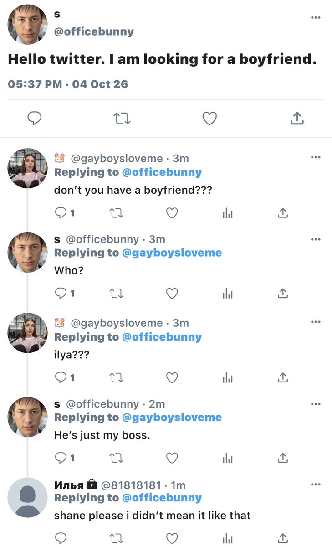Image resolution: width=332 pixels, height=547 pixels.
Task: Open the default gray avatar of Илья
Action: tap(28, 498)
